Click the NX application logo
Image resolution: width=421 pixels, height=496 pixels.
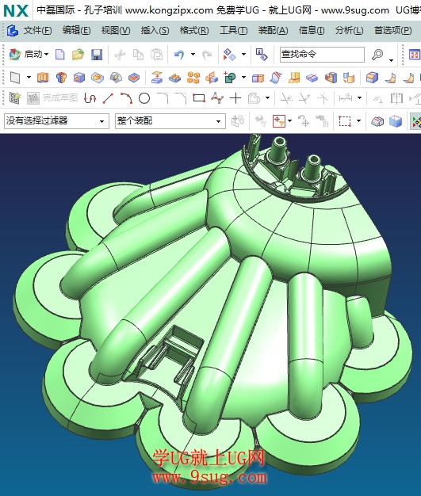16,10
